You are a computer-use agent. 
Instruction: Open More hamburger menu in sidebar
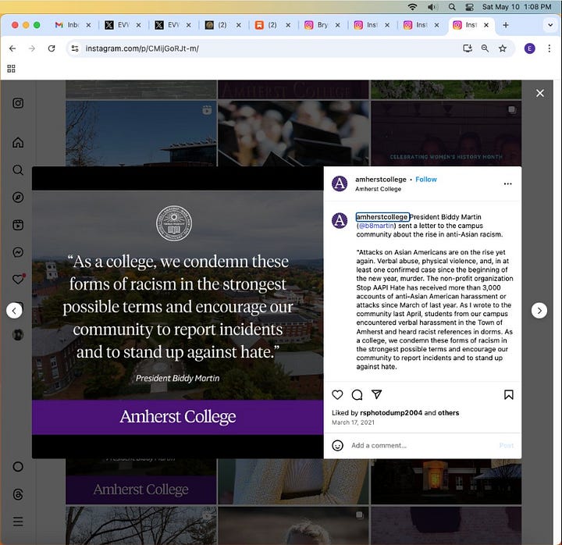pyautogui.click(x=18, y=522)
